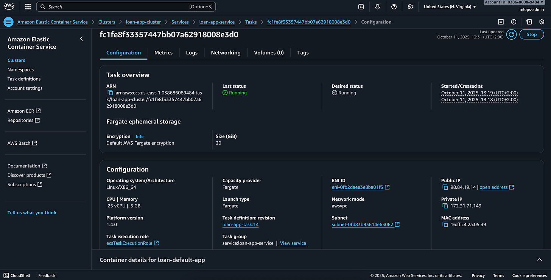The image size is (551, 280).
Task: Collapse Container details for loan-default-app
Action: tap(540, 260)
